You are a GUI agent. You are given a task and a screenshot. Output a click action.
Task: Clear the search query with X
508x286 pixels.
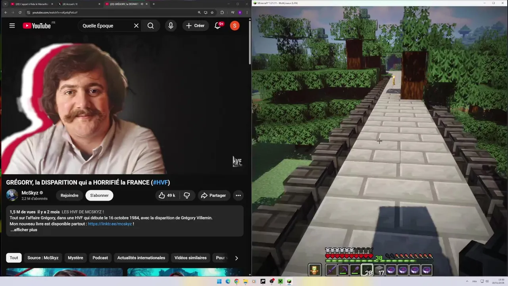click(136, 25)
